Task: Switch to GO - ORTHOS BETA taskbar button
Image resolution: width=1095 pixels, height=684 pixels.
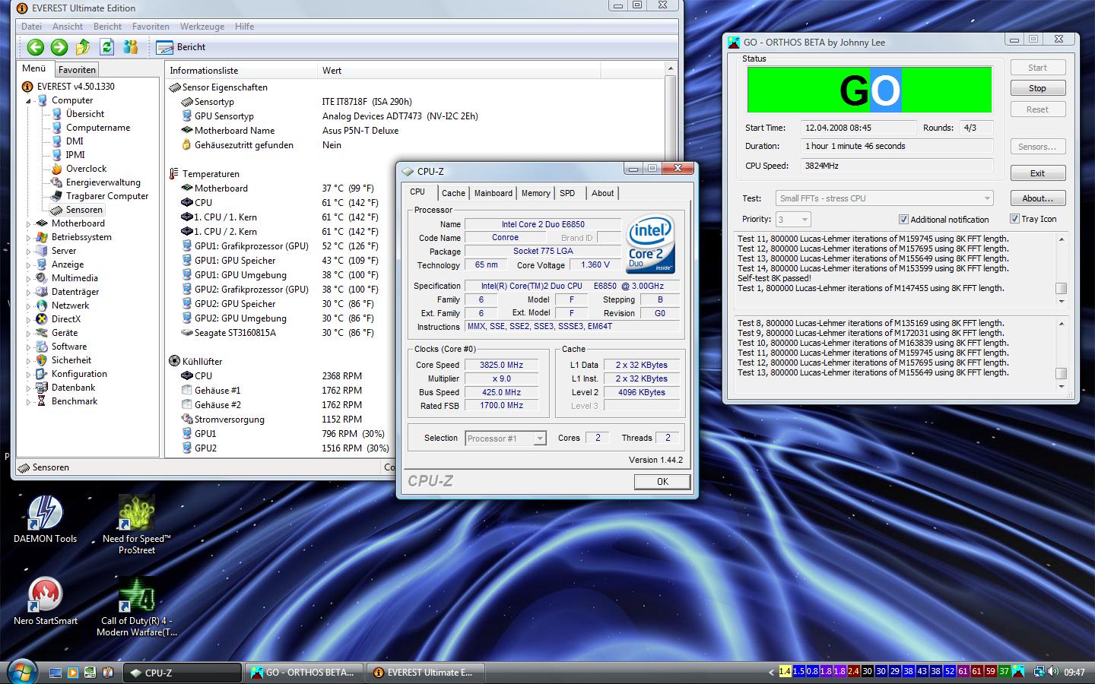Action: (303, 673)
